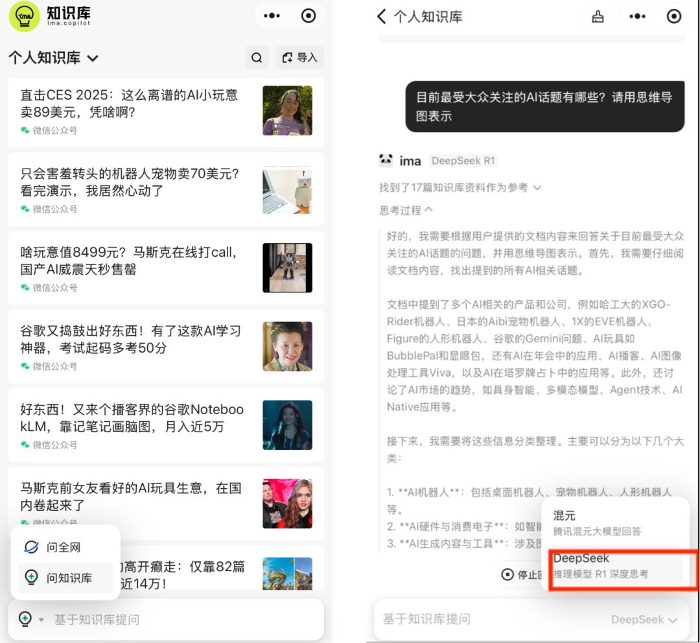Click the search icon in knowledge base header

(257, 58)
